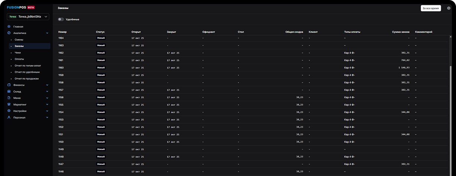This screenshot has height=176, width=456.
Task: Open table settings gear in top right
Action: click(x=449, y=8)
